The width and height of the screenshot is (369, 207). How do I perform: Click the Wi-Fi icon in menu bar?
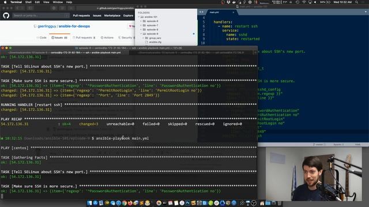(304, 2)
